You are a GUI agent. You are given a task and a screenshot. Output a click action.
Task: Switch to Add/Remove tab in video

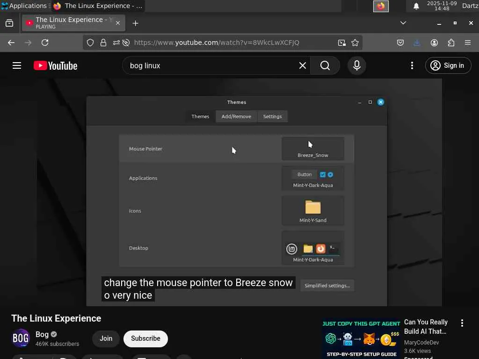pyautogui.click(x=236, y=116)
